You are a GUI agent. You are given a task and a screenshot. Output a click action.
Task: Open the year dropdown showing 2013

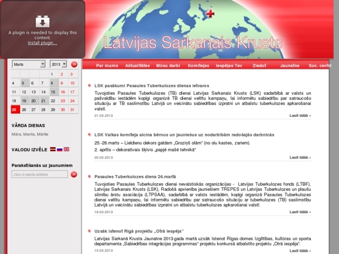click(x=58, y=64)
